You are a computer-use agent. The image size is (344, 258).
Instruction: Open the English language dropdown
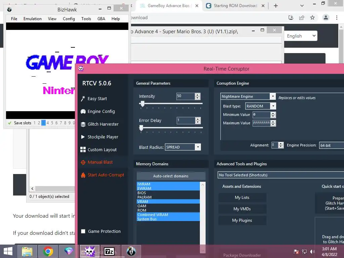301,36
